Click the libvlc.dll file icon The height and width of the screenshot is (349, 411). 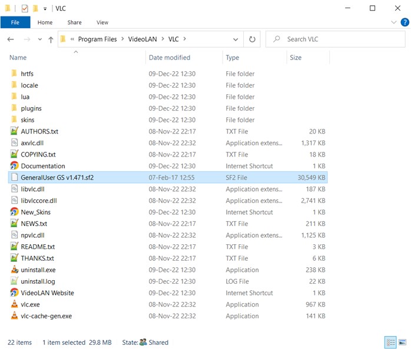click(14, 189)
